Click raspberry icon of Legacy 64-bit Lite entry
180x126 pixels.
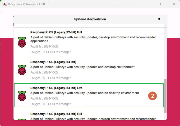(x=22, y=96)
